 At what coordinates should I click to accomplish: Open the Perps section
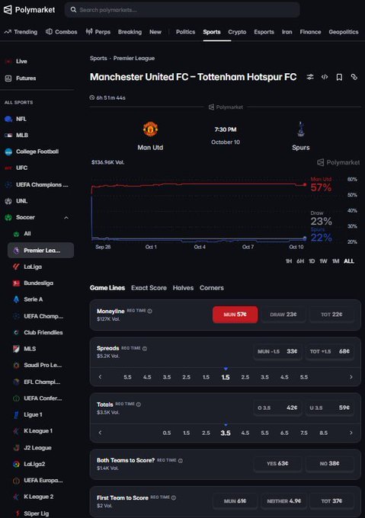98,32
